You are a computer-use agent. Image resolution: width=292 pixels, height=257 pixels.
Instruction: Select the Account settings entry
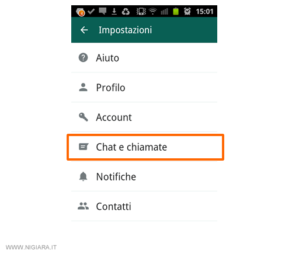click(x=144, y=117)
